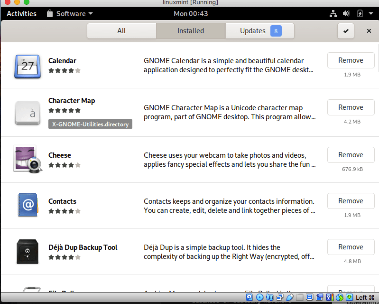Viewport: 379px width, 304px height.
Task: Close the Software window with the X
Action: click(x=369, y=31)
